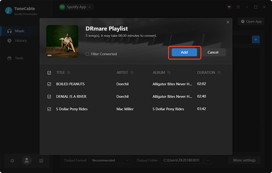Click the DRmare Playlist heading

tap(107, 28)
